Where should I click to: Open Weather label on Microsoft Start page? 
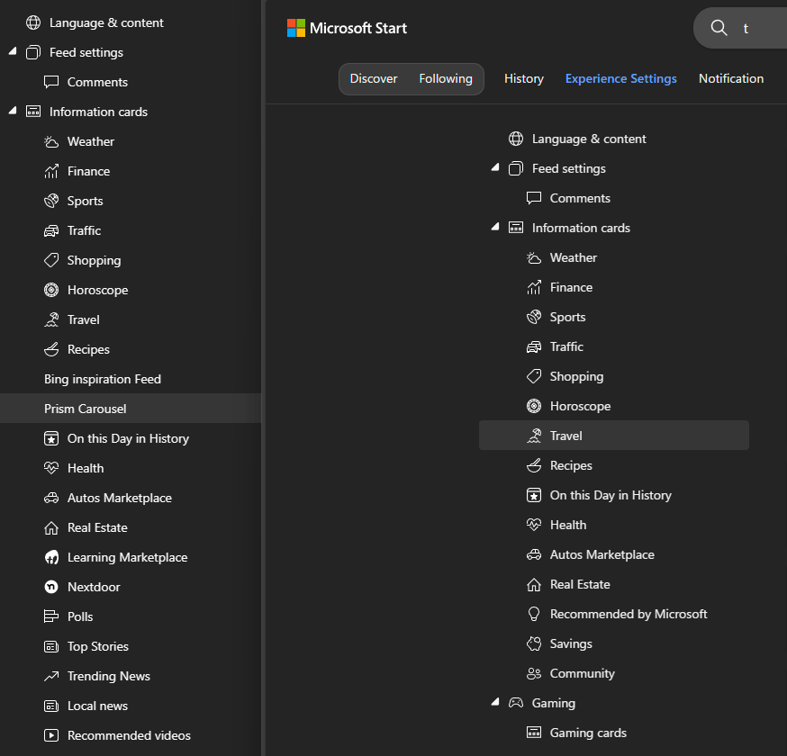click(574, 258)
